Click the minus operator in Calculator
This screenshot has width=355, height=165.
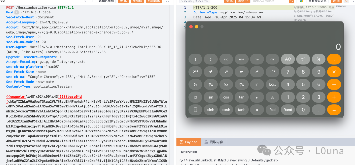pos(334,84)
